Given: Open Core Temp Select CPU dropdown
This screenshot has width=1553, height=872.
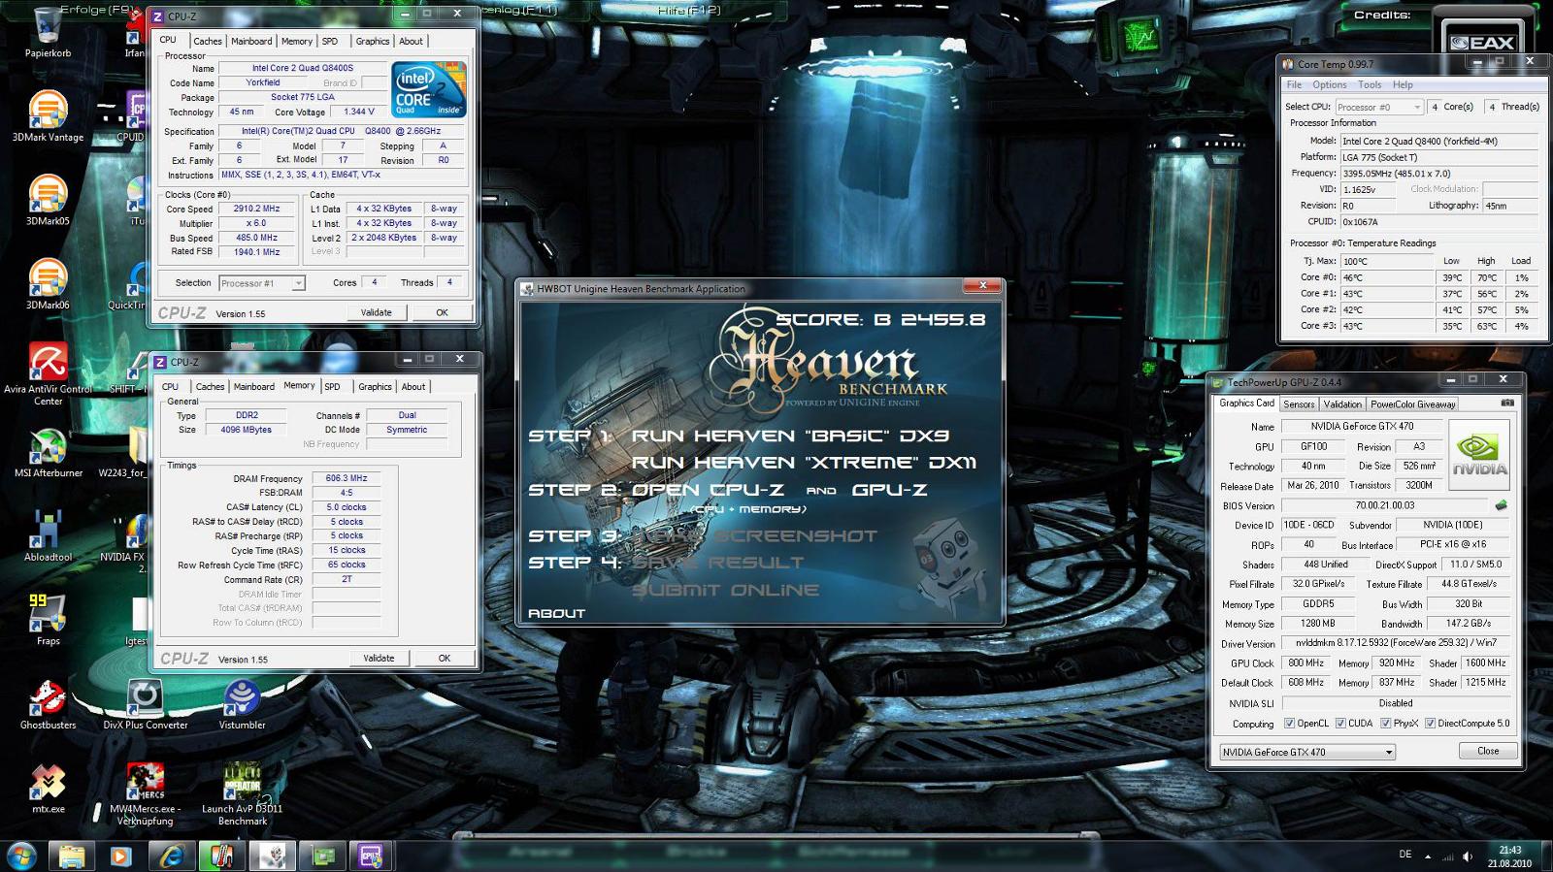Looking at the screenshot, I should (1379, 107).
